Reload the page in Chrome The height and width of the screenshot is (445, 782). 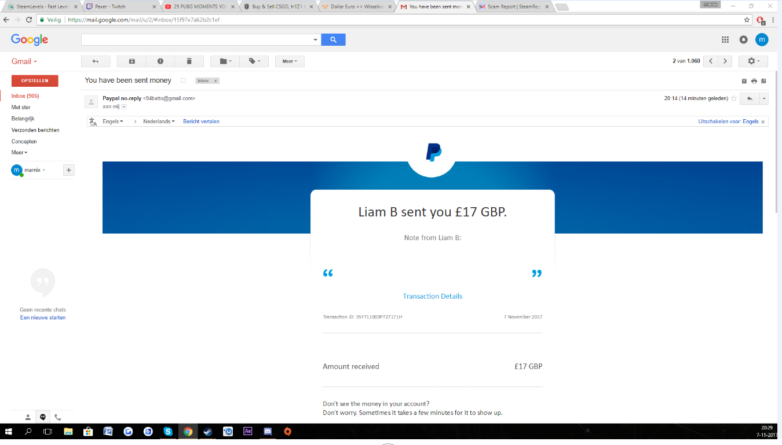[x=29, y=20]
